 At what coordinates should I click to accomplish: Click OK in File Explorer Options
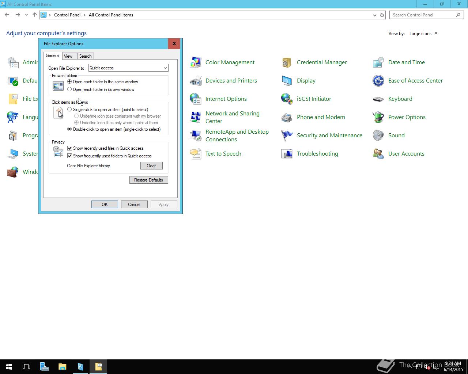pyautogui.click(x=105, y=205)
